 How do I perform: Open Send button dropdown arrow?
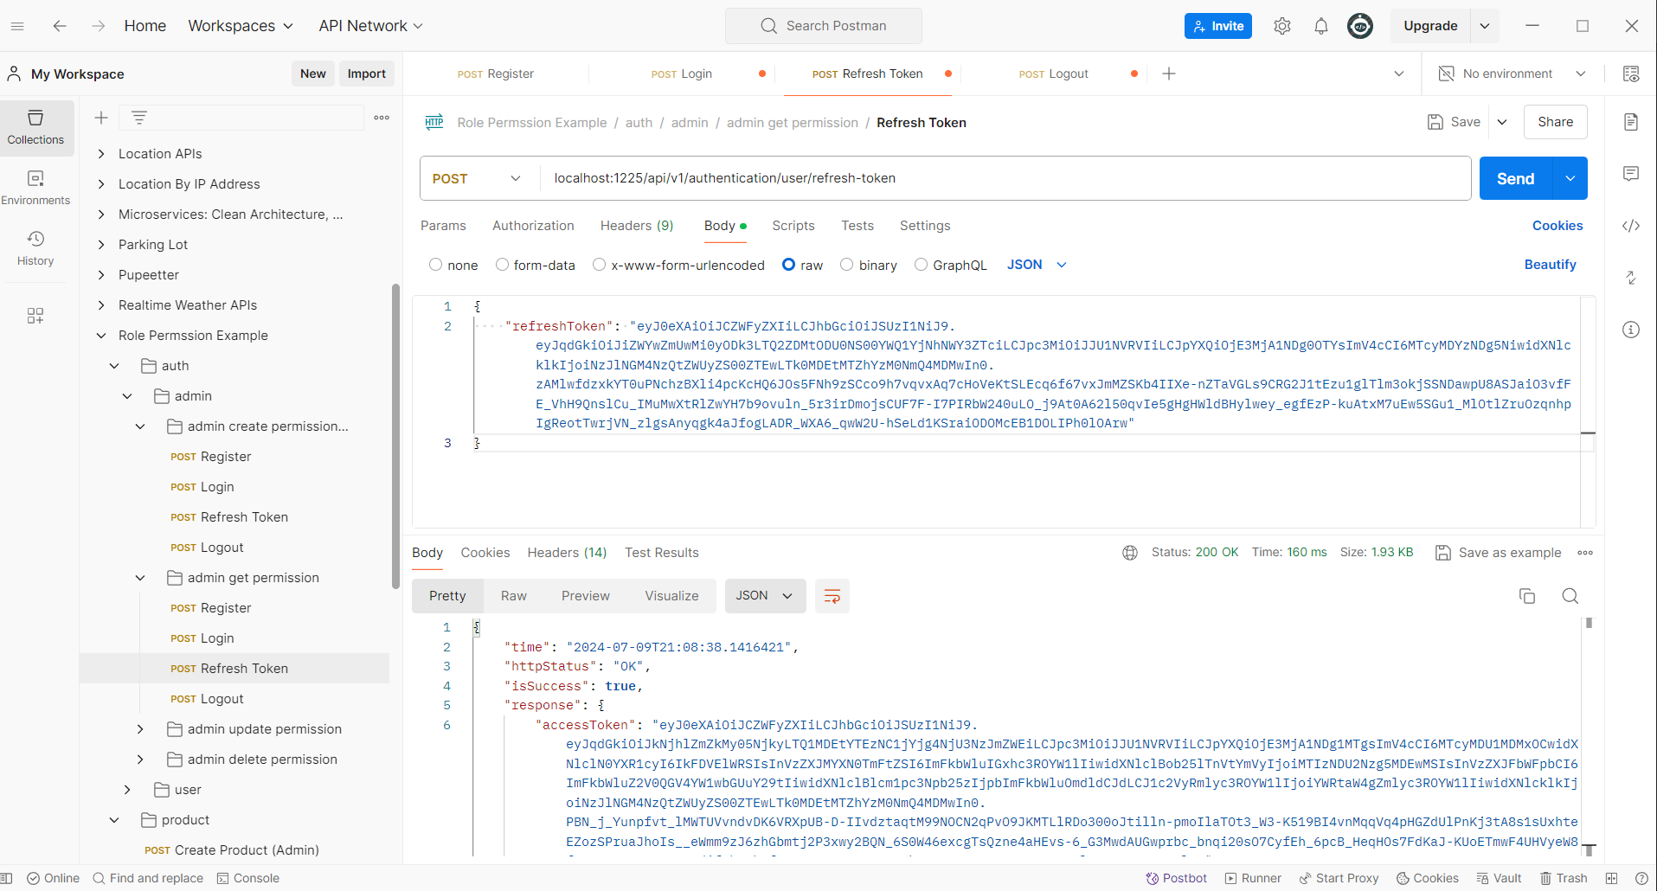click(1570, 178)
